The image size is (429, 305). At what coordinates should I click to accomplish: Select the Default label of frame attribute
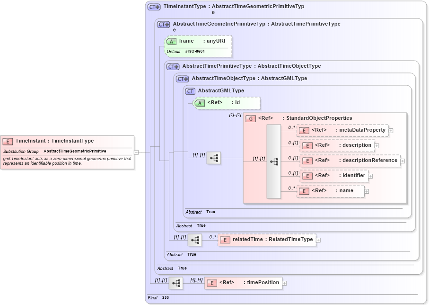pos(174,52)
